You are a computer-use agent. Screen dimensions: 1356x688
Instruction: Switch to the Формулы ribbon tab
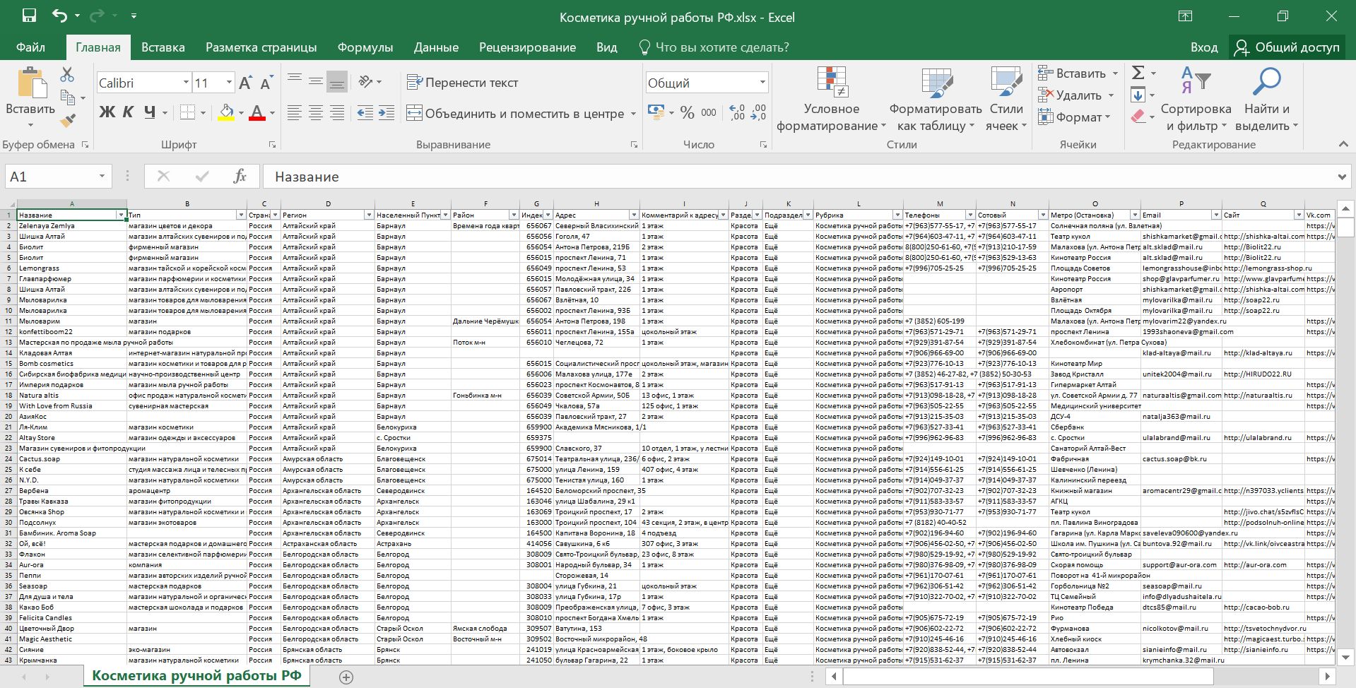click(x=365, y=47)
